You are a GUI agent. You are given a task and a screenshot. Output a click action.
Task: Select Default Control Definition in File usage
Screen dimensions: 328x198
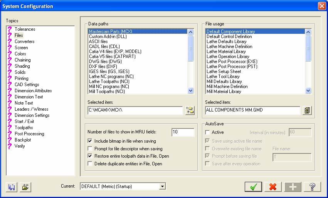256,37
